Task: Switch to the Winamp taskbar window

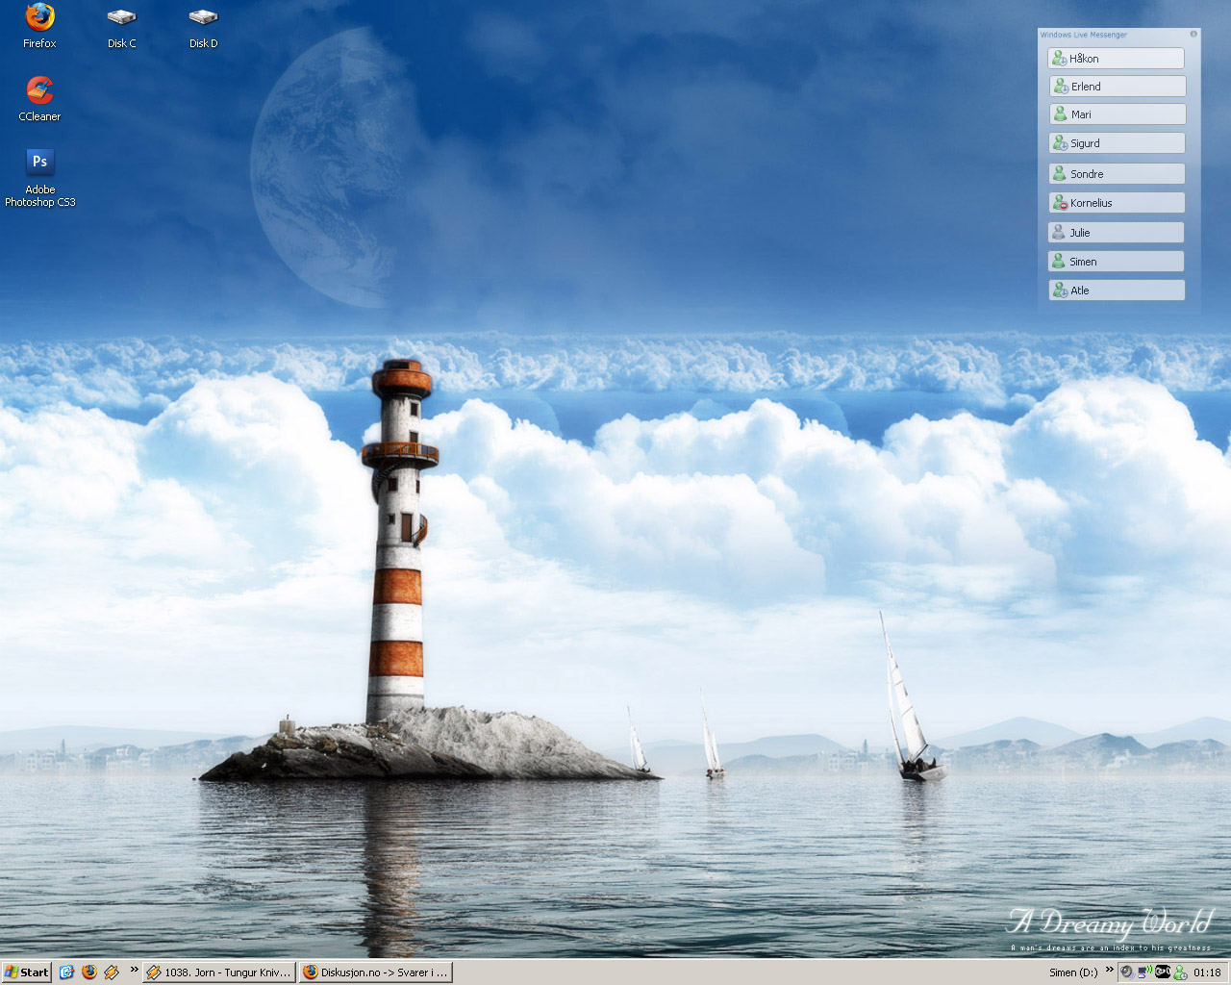Action: 219,972
